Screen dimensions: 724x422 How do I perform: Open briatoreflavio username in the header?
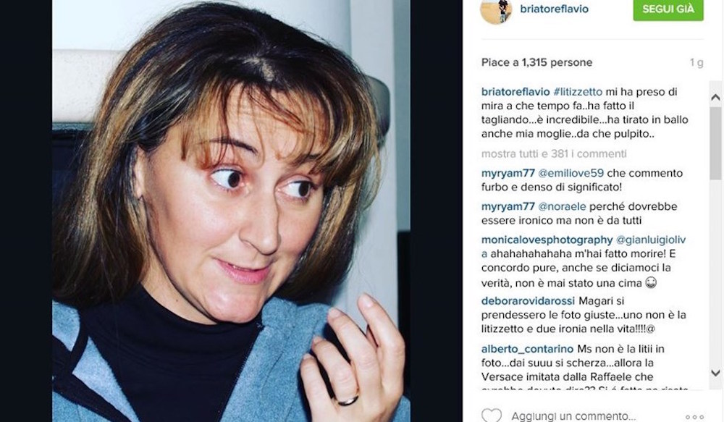click(554, 9)
